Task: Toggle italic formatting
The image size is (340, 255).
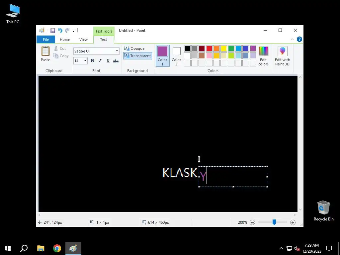Action: pos(100,61)
